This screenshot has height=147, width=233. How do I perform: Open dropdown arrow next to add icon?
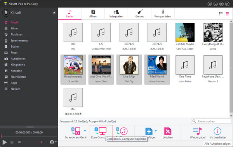click(x=156, y=131)
